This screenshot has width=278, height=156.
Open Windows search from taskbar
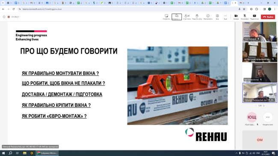coord(10,153)
